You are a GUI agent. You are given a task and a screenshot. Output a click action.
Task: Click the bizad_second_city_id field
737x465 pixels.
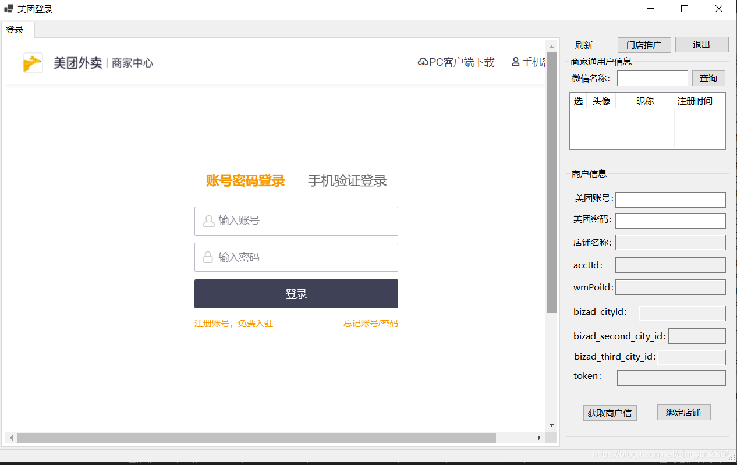697,336
